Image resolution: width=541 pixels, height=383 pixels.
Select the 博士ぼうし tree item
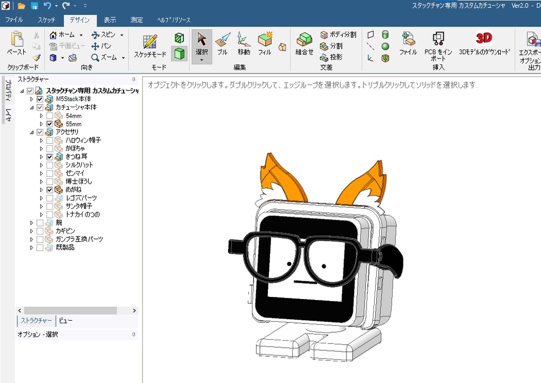pos(79,182)
